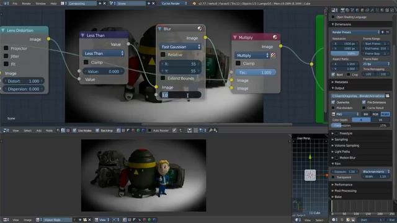The height and width of the screenshot is (223, 397).
Task: Open the node editor Node menu
Action: (x=49, y=131)
